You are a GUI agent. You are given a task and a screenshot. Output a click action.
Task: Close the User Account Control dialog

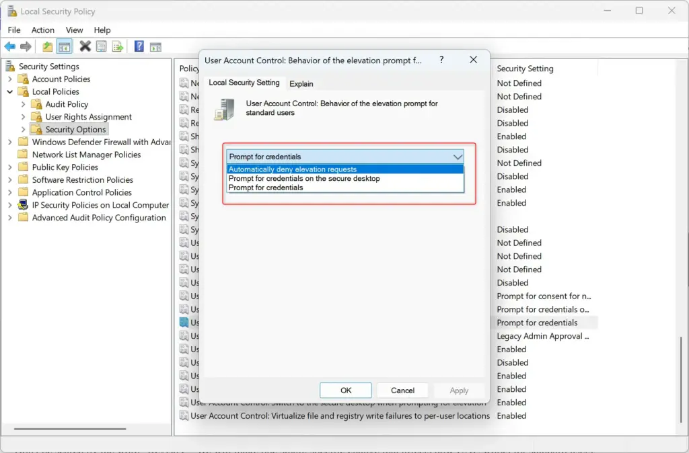point(473,60)
